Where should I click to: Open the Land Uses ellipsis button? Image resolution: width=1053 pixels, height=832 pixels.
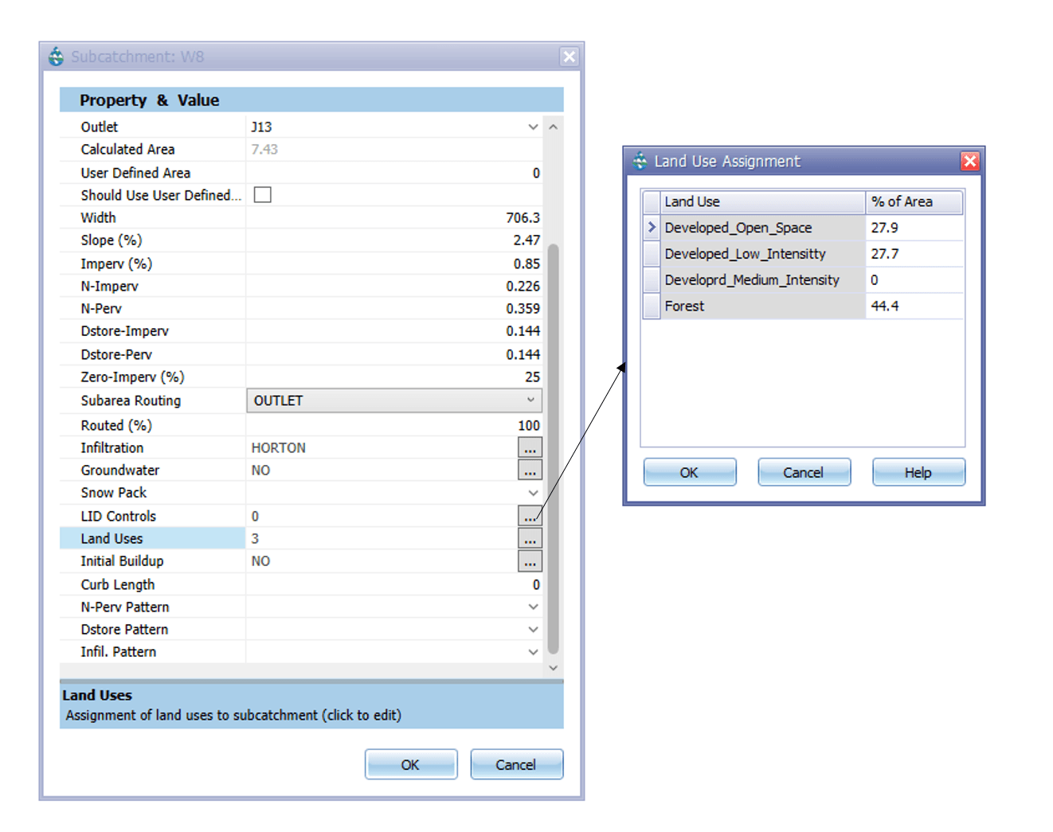[x=530, y=539]
